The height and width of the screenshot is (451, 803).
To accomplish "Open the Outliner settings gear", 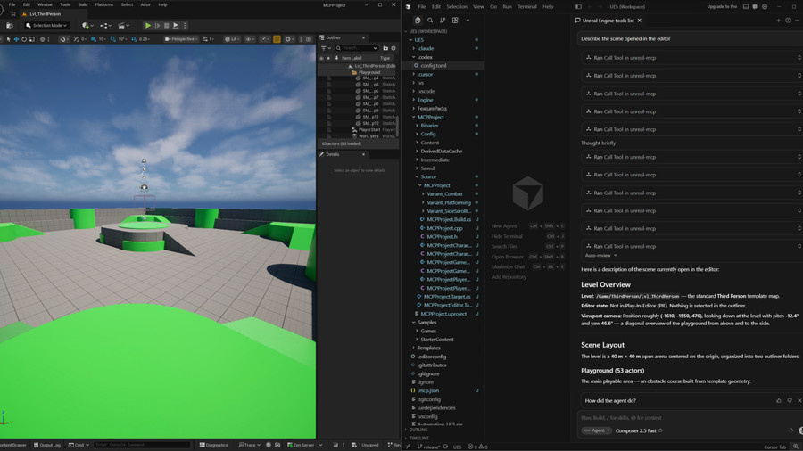I will click(x=393, y=48).
